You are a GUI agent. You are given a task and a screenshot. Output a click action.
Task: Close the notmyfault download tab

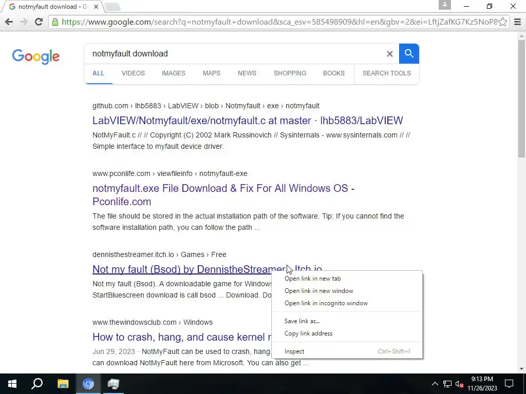coord(96,7)
